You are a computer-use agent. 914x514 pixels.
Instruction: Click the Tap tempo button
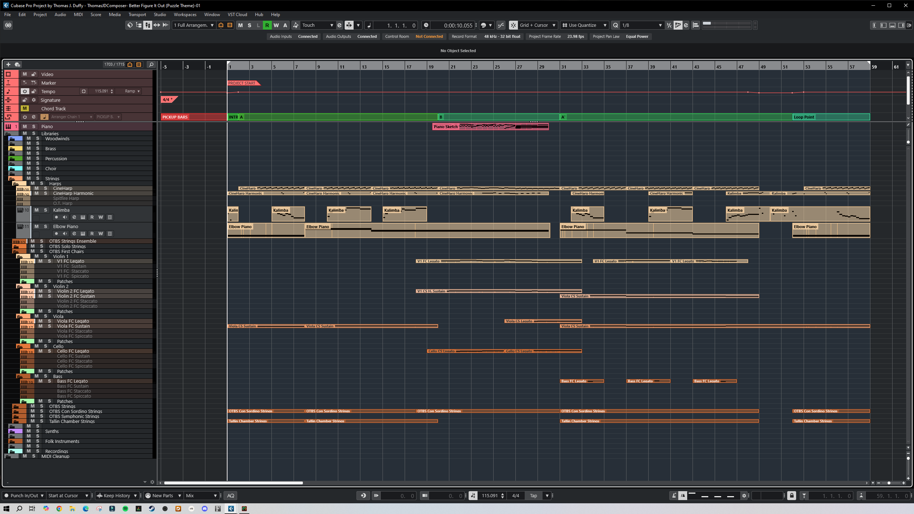(x=533, y=495)
